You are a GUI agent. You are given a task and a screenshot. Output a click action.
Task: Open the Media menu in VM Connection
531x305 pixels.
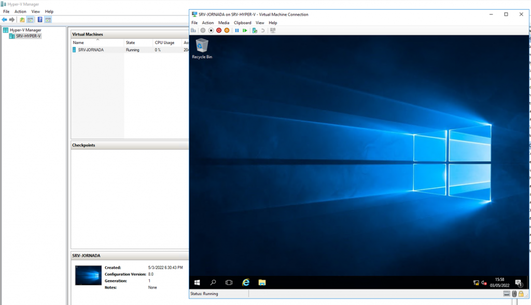223,23
